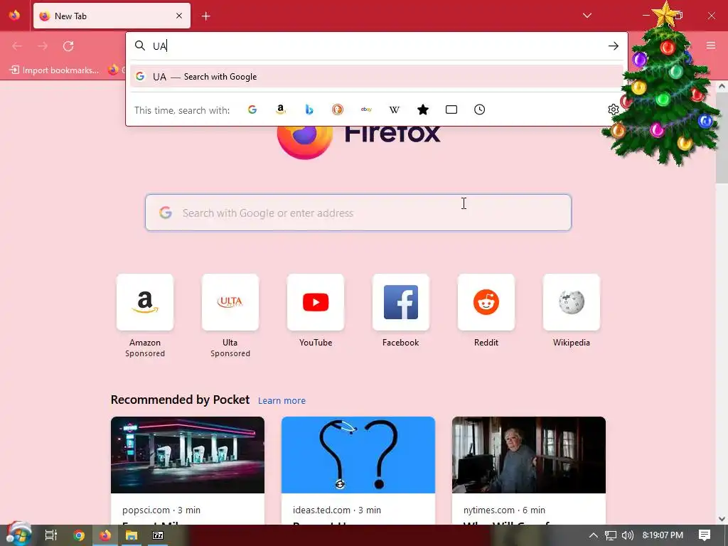
Task: Open the Windows Start button
Action: coord(18,535)
